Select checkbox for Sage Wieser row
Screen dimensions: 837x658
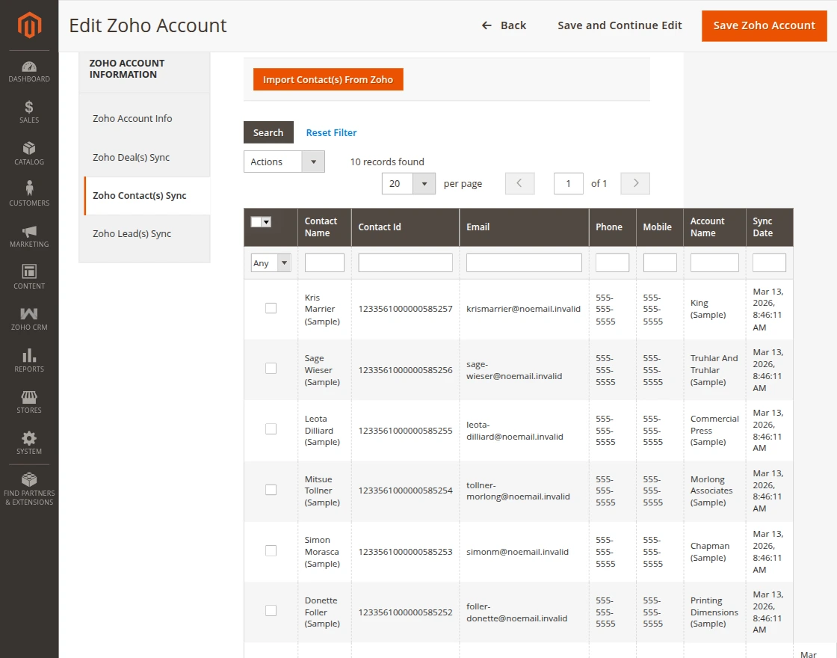(x=271, y=369)
